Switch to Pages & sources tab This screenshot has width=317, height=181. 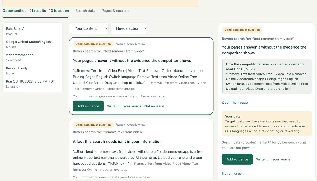point(115,11)
